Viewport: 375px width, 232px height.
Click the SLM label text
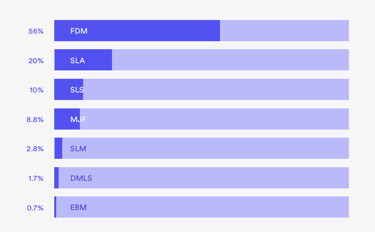78,148
